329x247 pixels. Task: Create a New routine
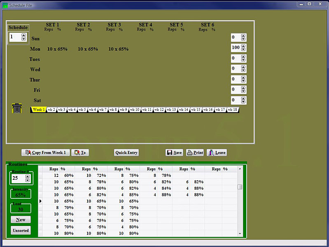pyautogui.click(x=21, y=220)
